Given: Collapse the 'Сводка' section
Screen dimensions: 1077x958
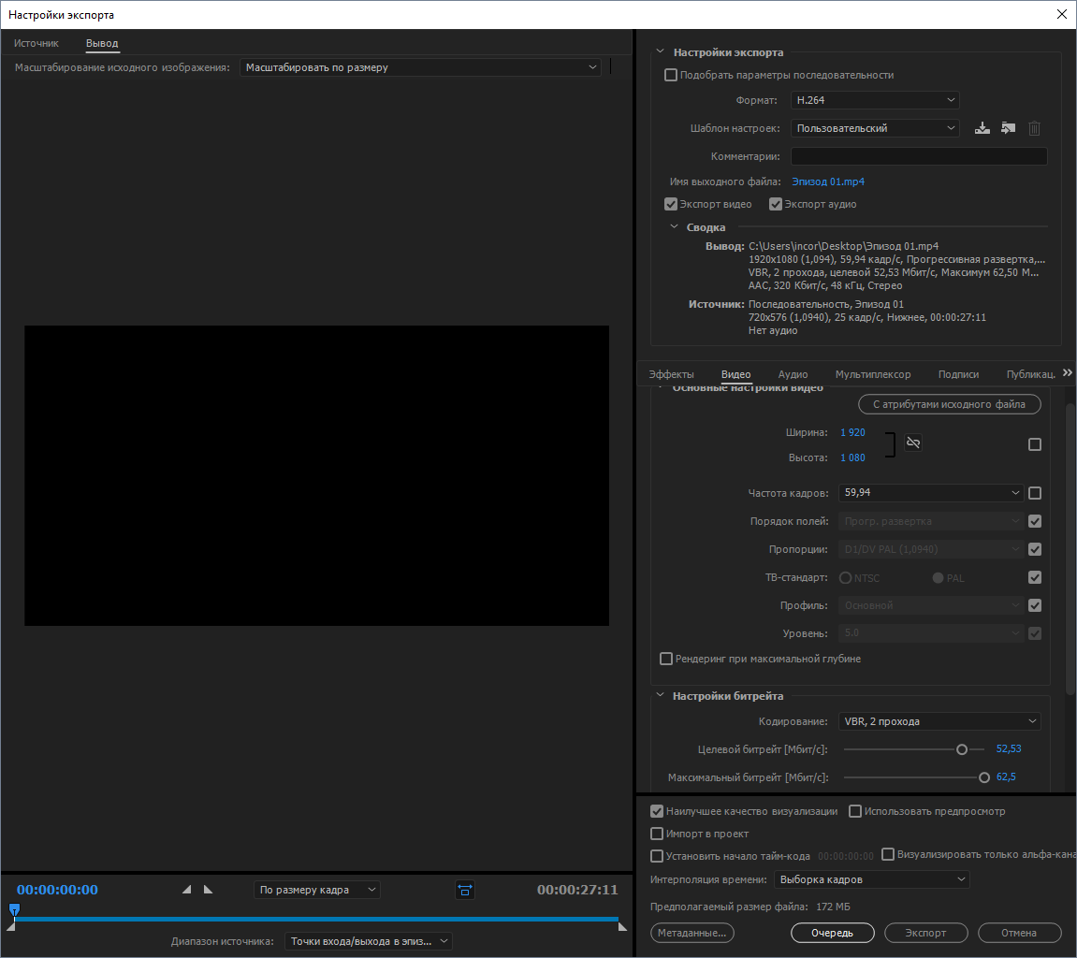Looking at the screenshot, I should coord(674,227).
